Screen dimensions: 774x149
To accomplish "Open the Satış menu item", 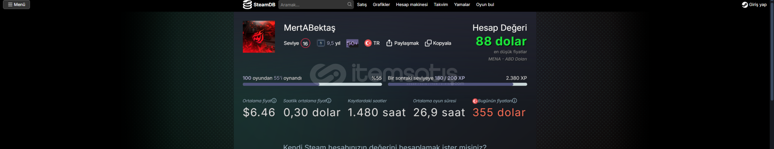I will pos(362,4).
